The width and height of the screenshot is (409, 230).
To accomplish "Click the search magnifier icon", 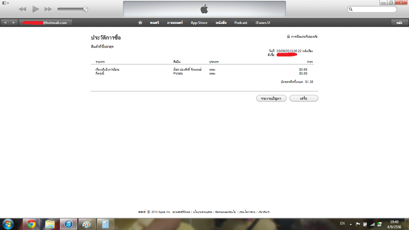I will click(x=351, y=10).
